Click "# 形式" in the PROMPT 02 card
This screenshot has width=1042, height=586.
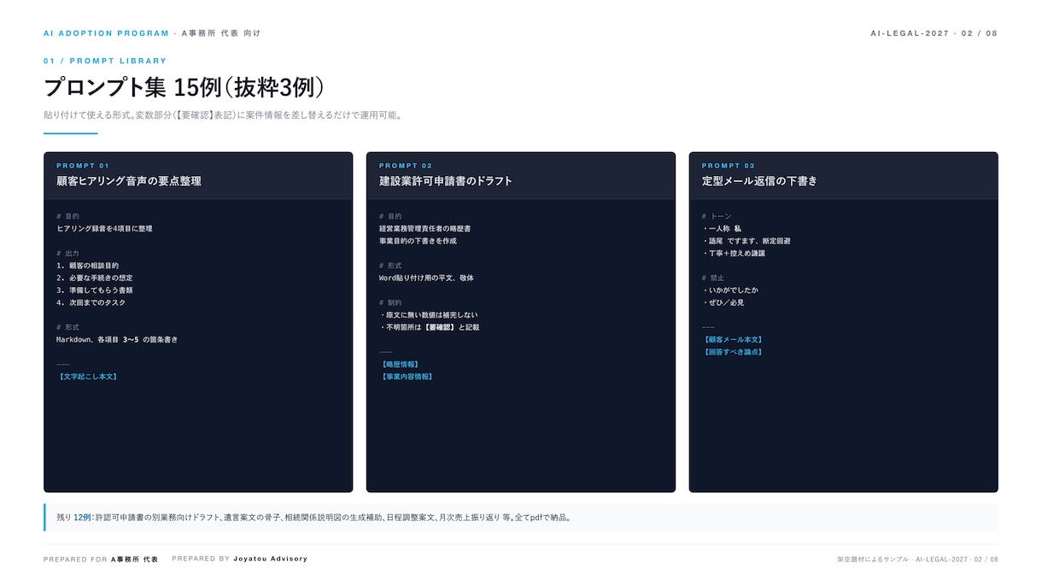tap(390, 266)
